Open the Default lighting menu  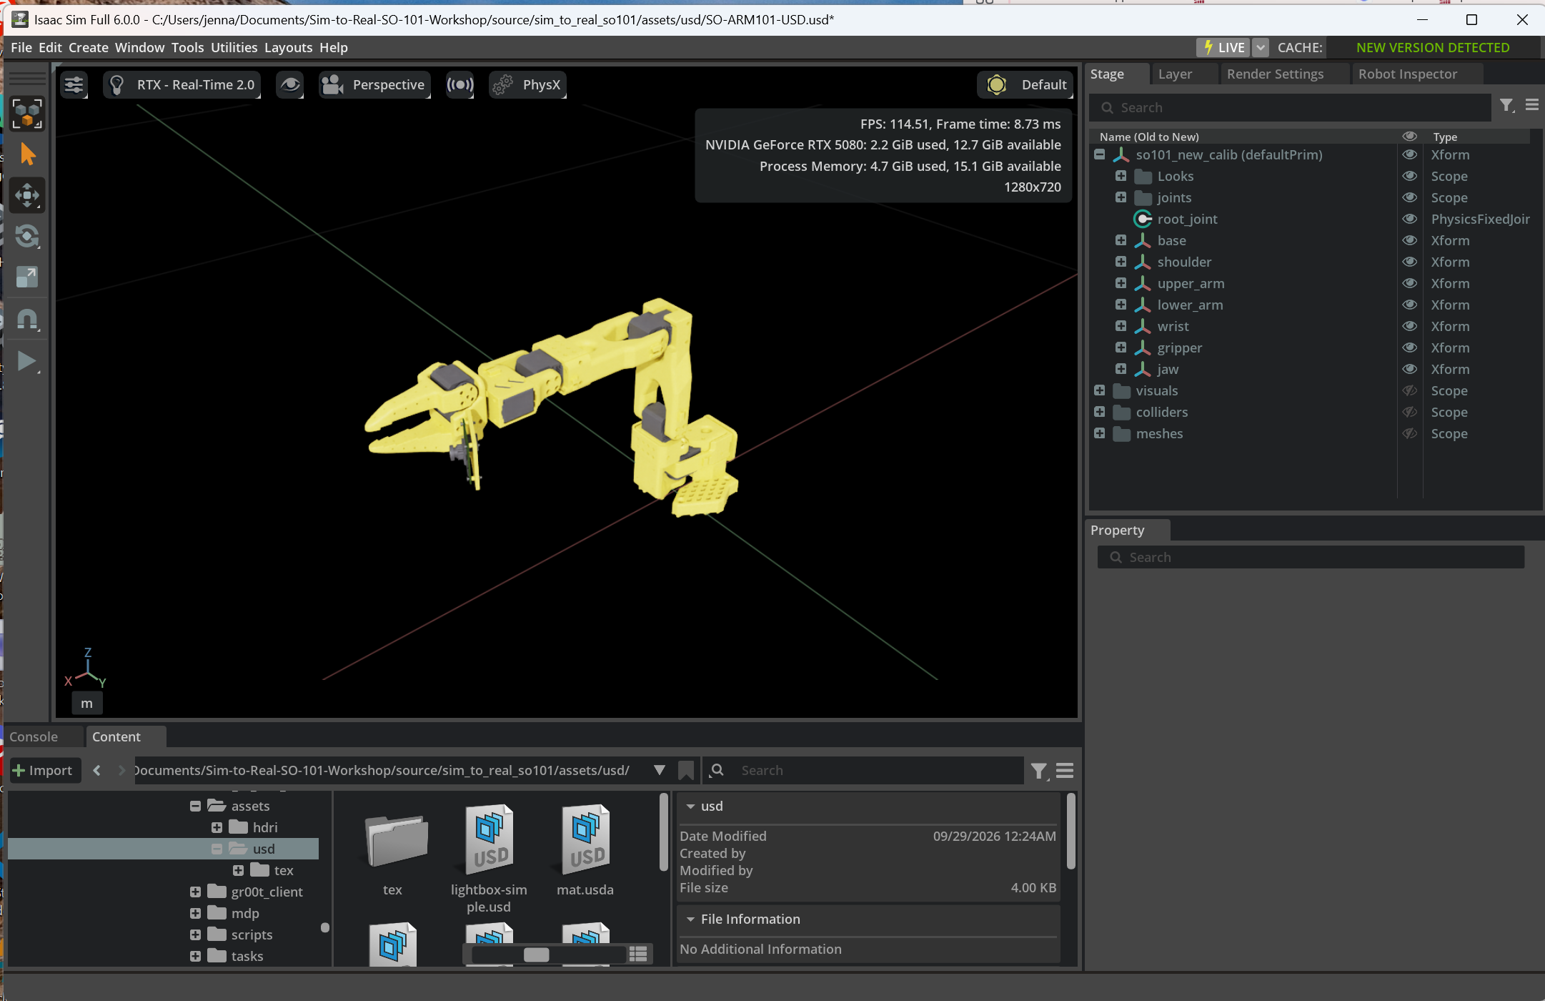click(1026, 85)
